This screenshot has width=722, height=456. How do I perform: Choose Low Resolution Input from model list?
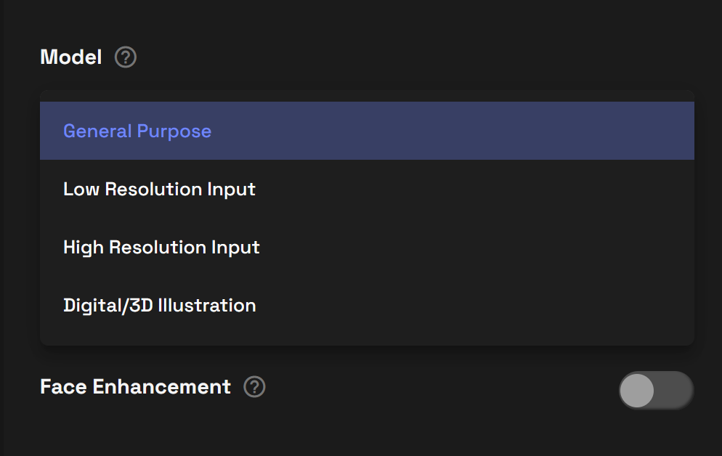(x=367, y=189)
